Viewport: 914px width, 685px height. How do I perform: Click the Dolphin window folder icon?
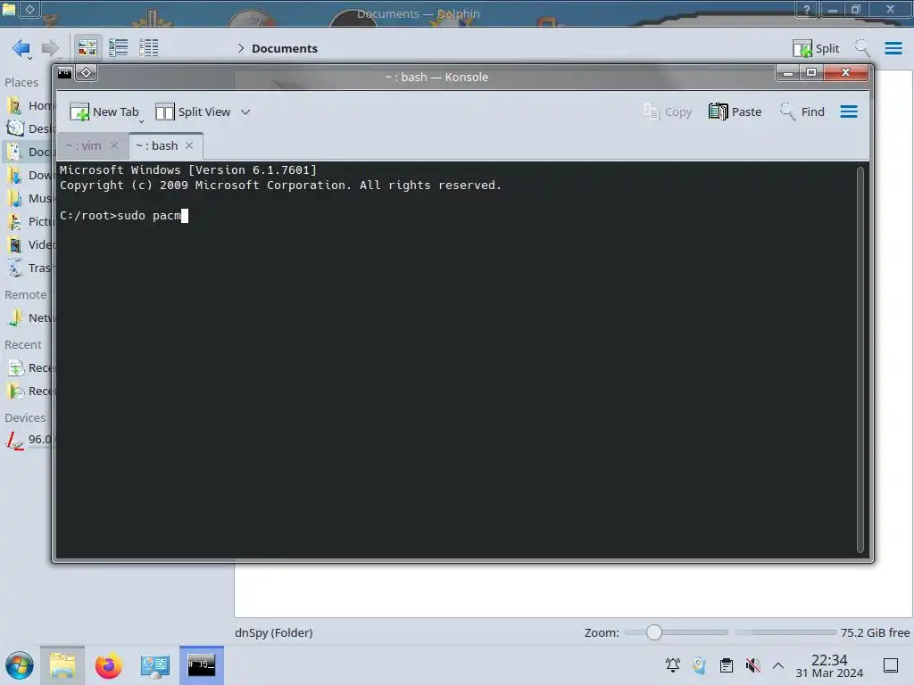[9, 9]
